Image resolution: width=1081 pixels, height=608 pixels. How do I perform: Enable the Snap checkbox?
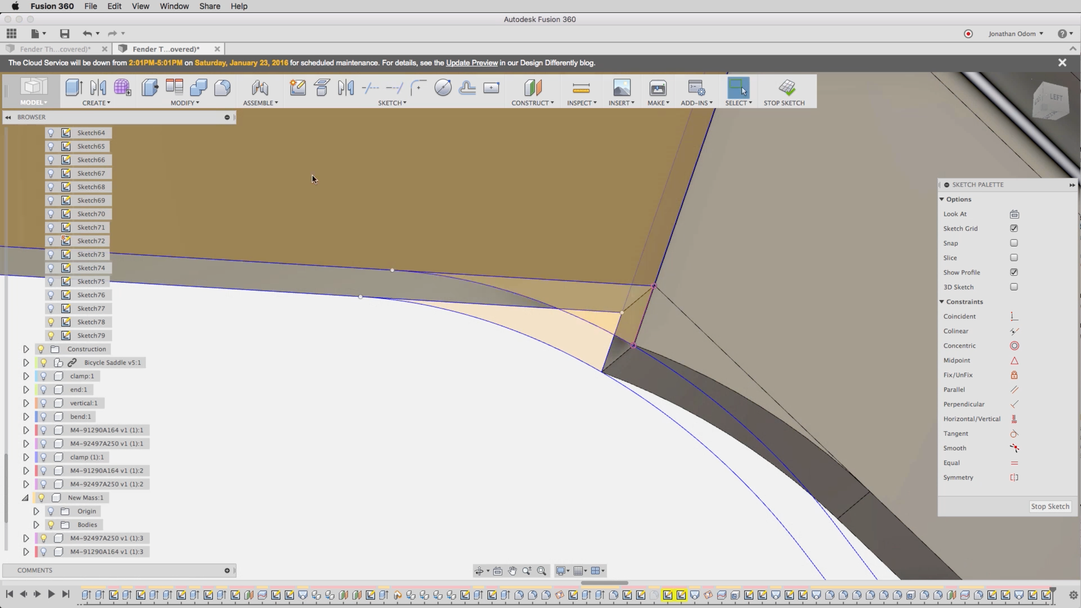click(x=1013, y=243)
